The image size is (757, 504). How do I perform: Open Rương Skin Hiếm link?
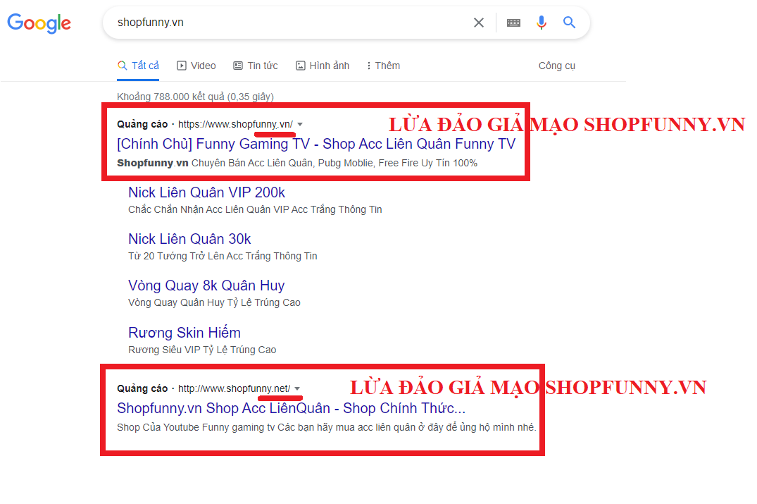point(184,333)
